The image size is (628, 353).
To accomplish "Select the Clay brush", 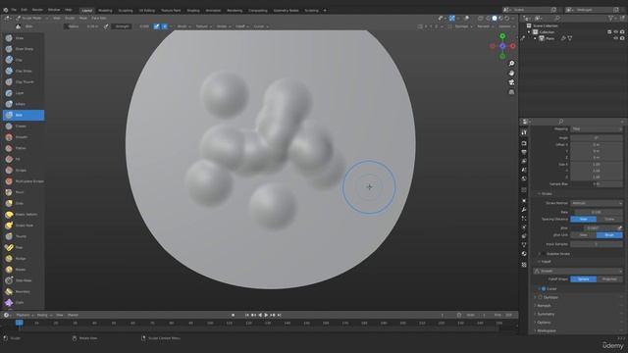I will (x=24, y=60).
